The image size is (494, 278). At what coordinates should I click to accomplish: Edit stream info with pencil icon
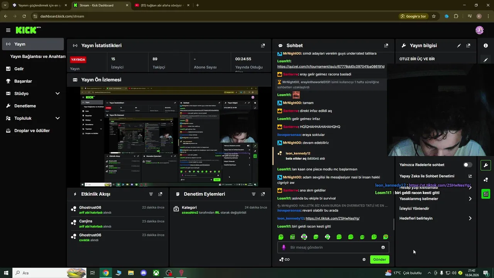459,46
